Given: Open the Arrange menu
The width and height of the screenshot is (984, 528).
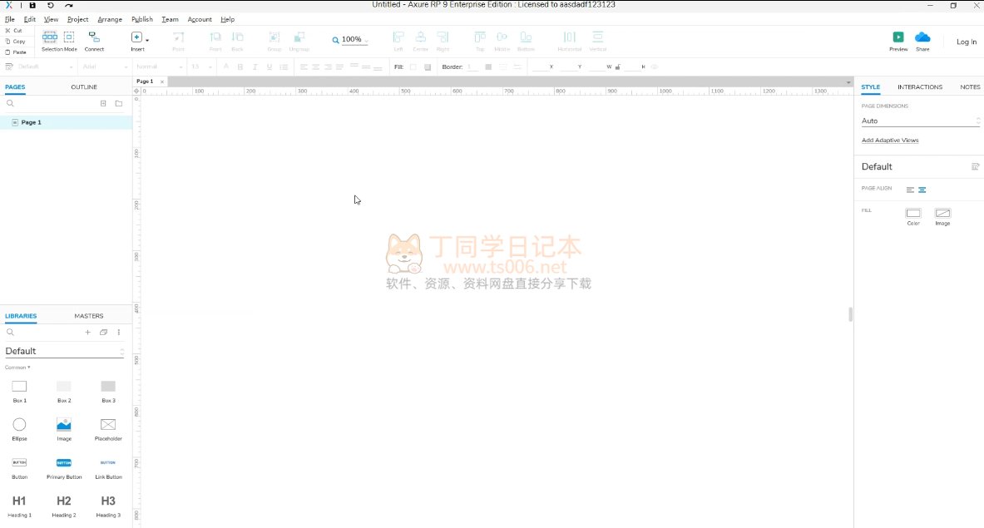Looking at the screenshot, I should coord(109,19).
